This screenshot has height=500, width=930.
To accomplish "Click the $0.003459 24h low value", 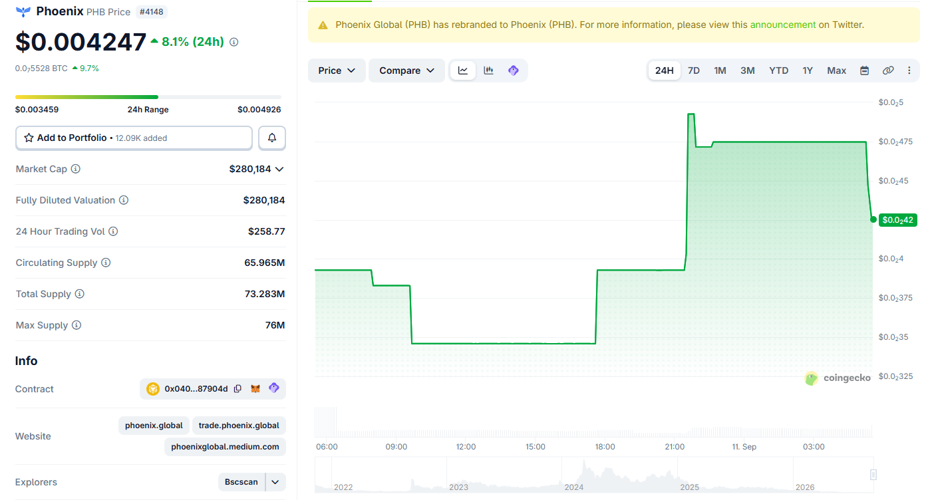I will coord(37,110).
